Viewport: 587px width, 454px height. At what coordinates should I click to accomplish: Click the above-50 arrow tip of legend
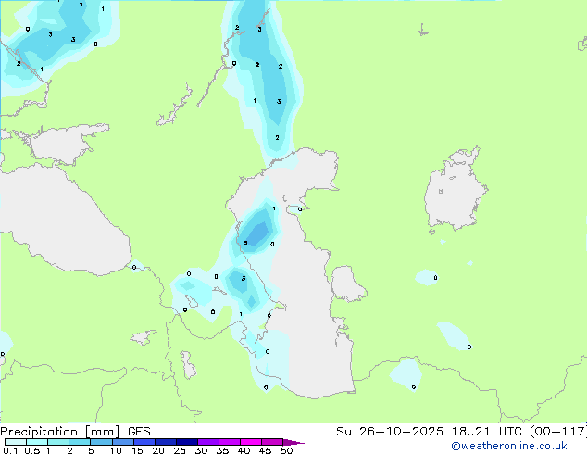293,442
